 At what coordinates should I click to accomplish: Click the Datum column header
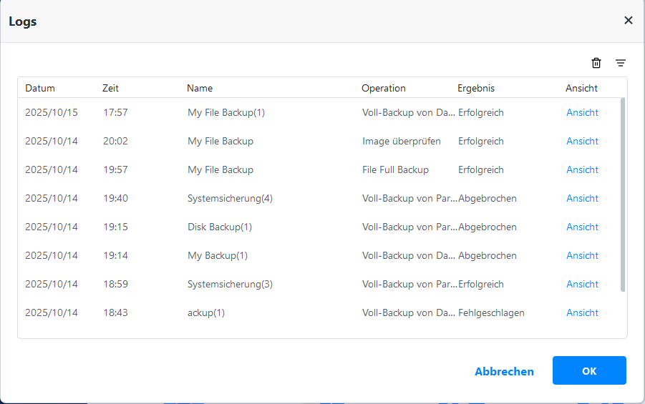pyautogui.click(x=40, y=88)
